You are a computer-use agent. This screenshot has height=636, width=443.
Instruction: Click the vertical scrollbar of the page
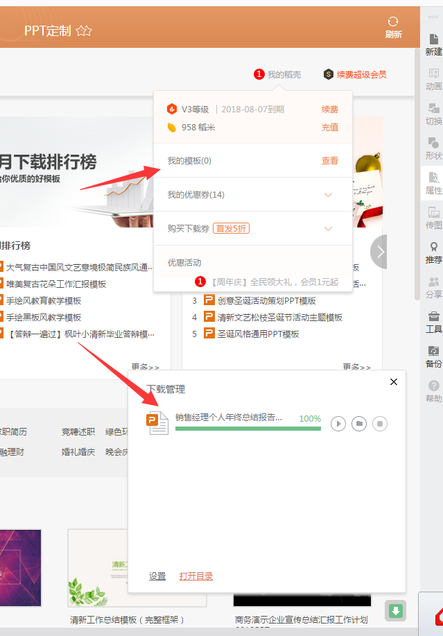click(x=417, y=174)
